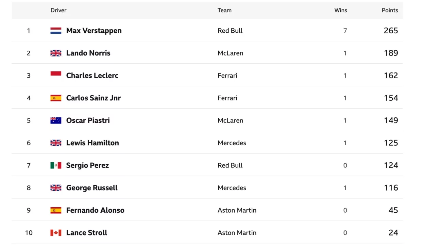Click the Netherlands flag beside Max Verstappen
This screenshot has width=424, height=245.
pos(56,31)
